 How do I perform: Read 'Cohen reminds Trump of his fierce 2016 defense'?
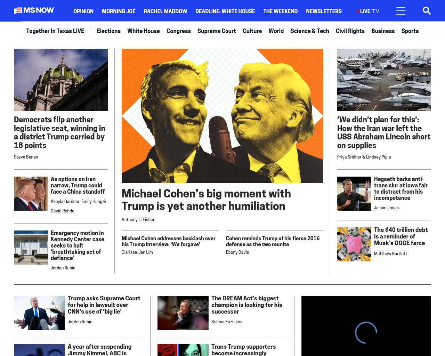coord(273,241)
